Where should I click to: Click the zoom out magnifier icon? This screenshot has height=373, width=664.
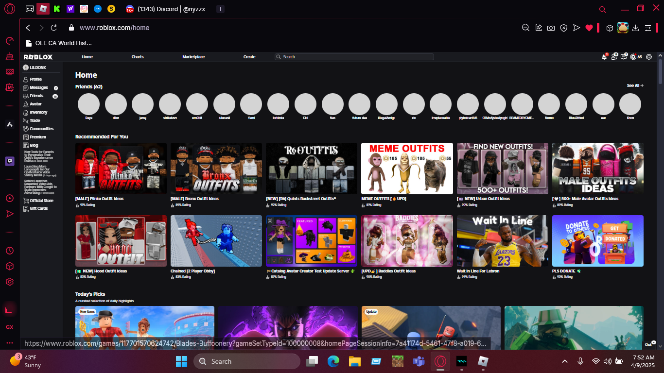coord(525,28)
